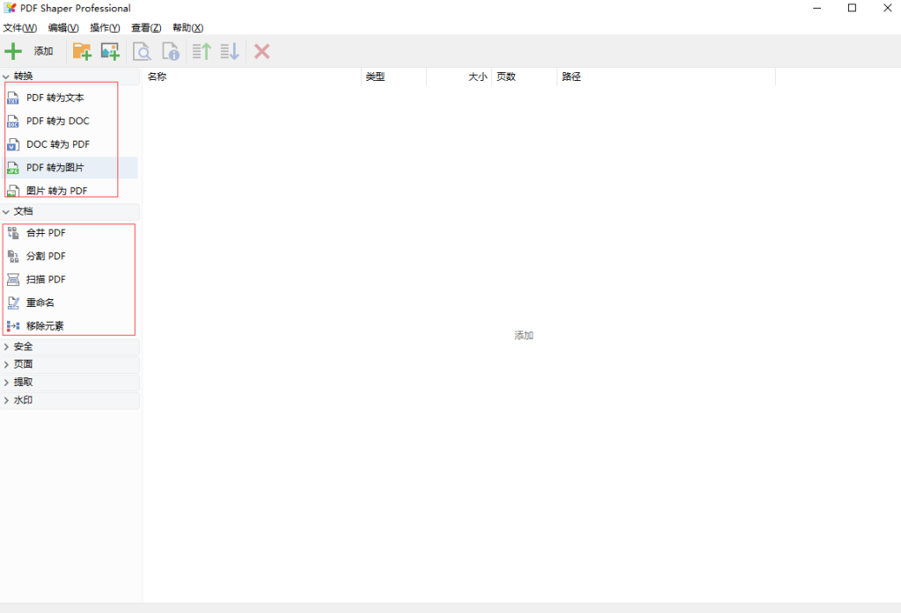The image size is (901, 613).
Task: Select the 合并 PDF tool
Action: click(47, 232)
